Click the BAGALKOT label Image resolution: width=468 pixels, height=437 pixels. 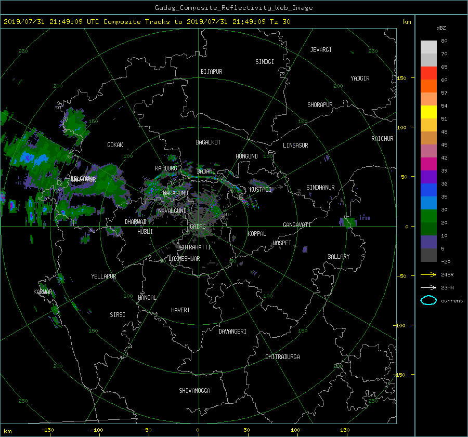pos(208,142)
